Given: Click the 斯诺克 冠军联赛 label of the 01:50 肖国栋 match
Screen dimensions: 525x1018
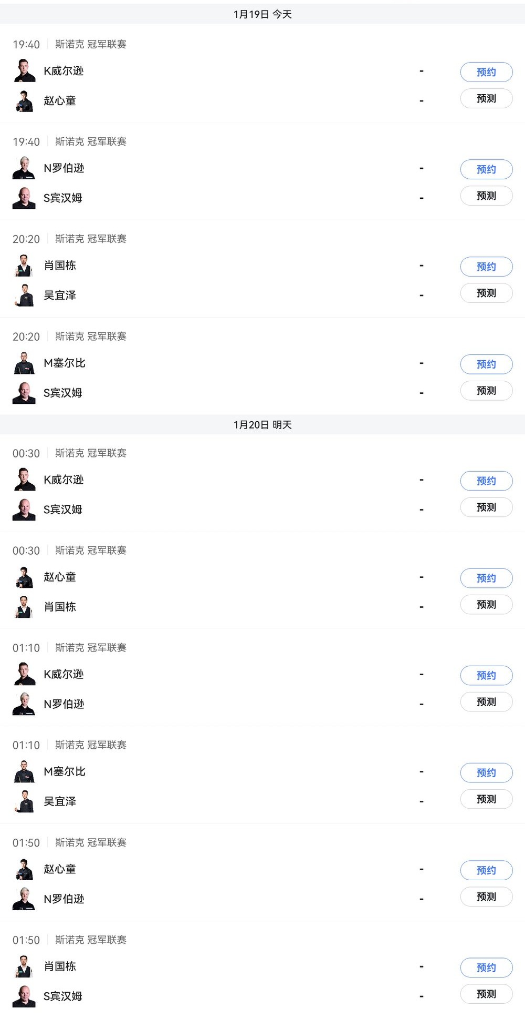Looking at the screenshot, I should tap(91, 940).
